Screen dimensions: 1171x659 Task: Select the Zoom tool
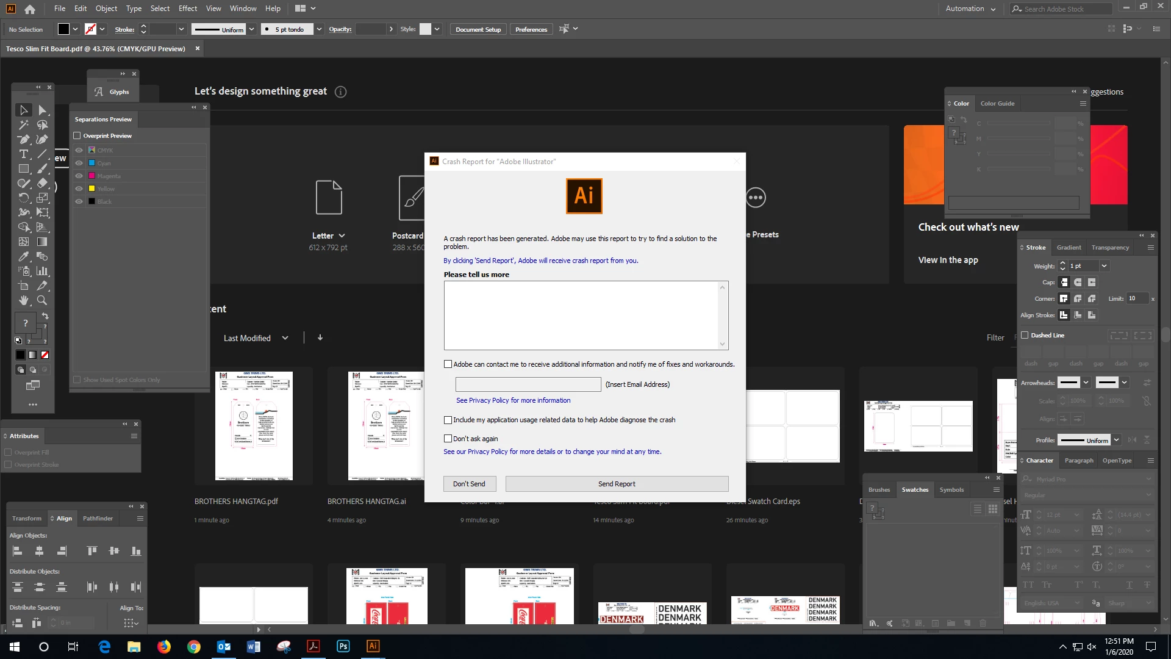tap(42, 300)
